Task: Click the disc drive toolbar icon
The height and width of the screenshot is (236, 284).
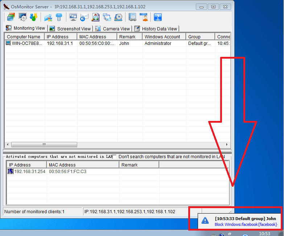Action: pyautogui.click(x=118, y=17)
